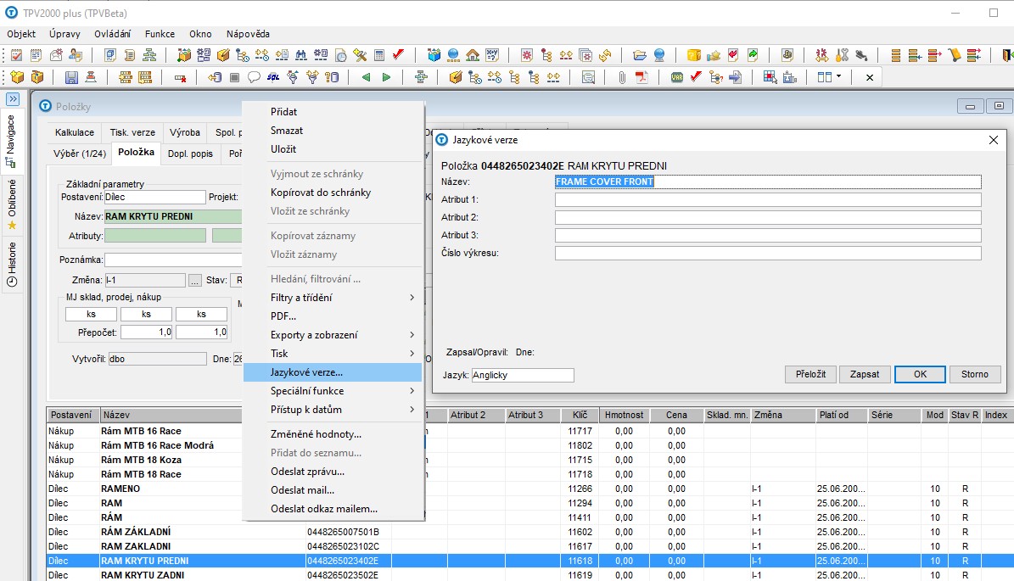Click the toolbar close X icon
Viewport: 1014px width, 581px height.
tap(870, 77)
